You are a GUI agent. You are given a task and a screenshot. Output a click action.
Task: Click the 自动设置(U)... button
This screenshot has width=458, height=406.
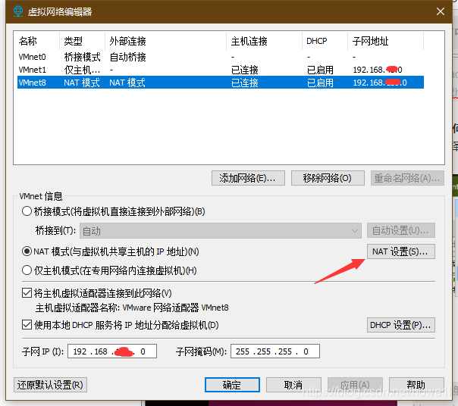[x=400, y=230]
